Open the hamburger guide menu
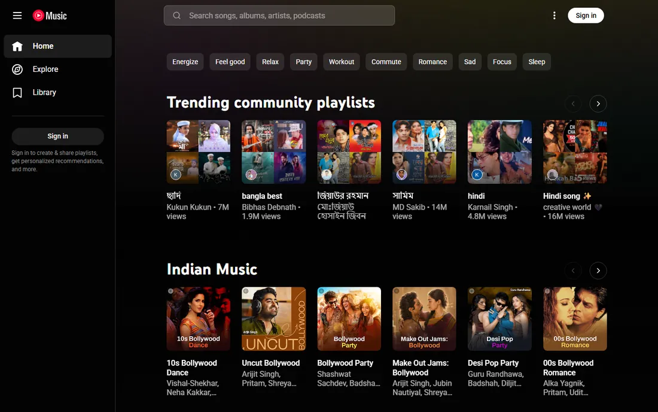 point(17,16)
